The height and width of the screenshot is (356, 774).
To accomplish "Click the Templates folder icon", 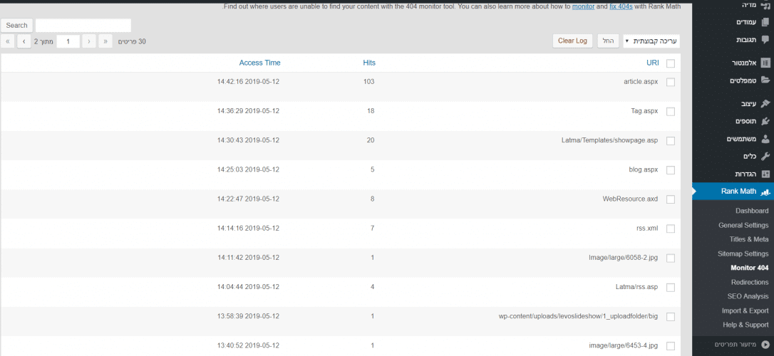I will coord(765,80).
